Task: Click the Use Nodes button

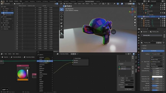Action: pyautogui.click(x=153, y=51)
